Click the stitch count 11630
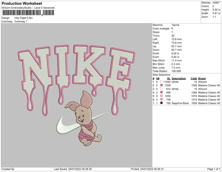Viewport: 222px width, 172px height. (x=167, y=82)
